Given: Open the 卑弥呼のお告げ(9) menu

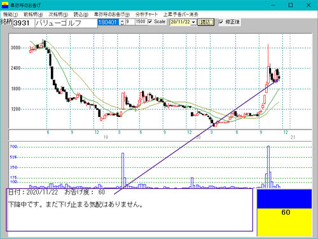Looking at the screenshot, I should [x=112, y=15].
